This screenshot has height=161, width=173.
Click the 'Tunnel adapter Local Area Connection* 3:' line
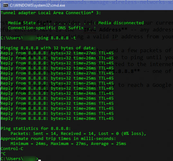point(51,13)
